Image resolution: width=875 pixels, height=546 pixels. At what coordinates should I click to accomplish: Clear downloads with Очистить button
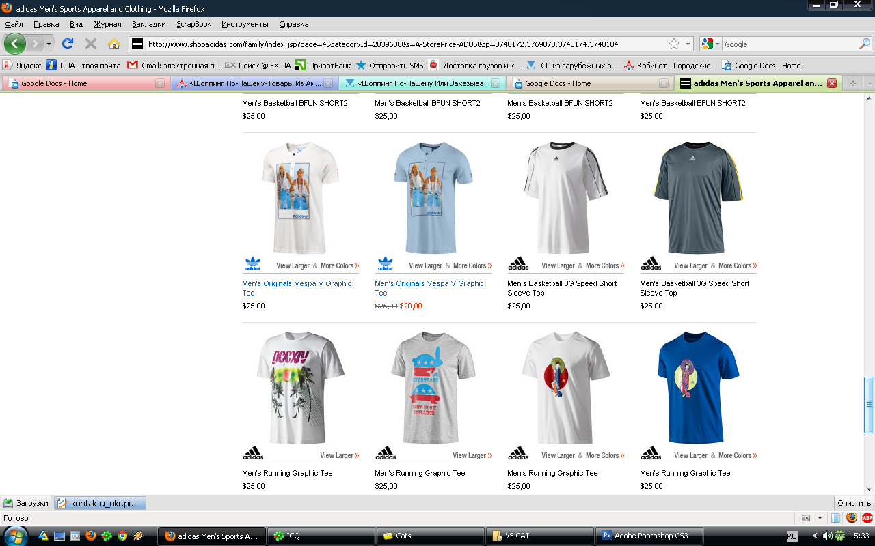coord(854,503)
